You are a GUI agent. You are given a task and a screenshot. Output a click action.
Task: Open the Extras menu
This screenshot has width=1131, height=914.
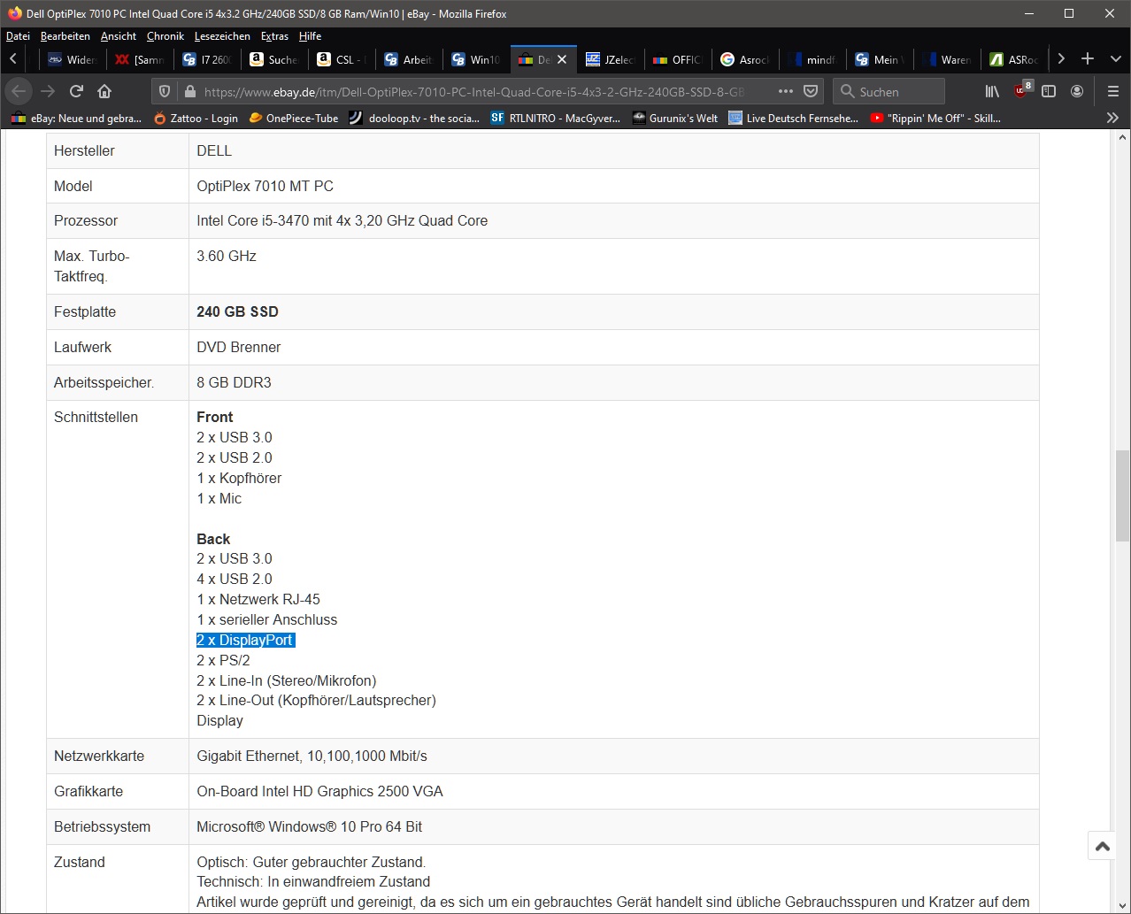pyautogui.click(x=274, y=36)
